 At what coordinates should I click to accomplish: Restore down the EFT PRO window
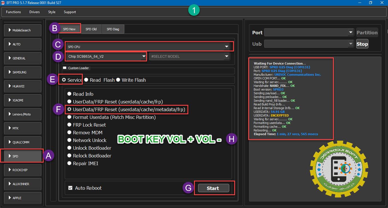tap(371, 3)
